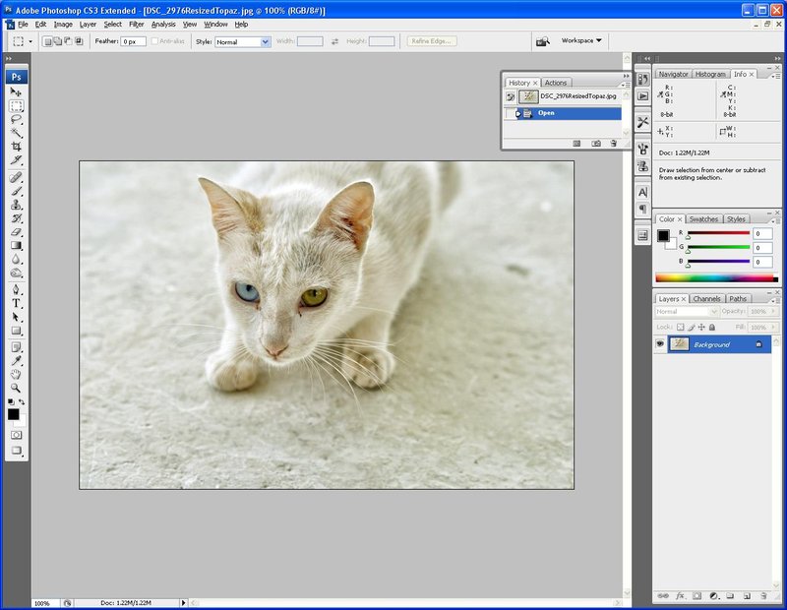Screen dimensions: 787x610
Task: Toggle lock all in Layers panel
Action: tap(711, 327)
